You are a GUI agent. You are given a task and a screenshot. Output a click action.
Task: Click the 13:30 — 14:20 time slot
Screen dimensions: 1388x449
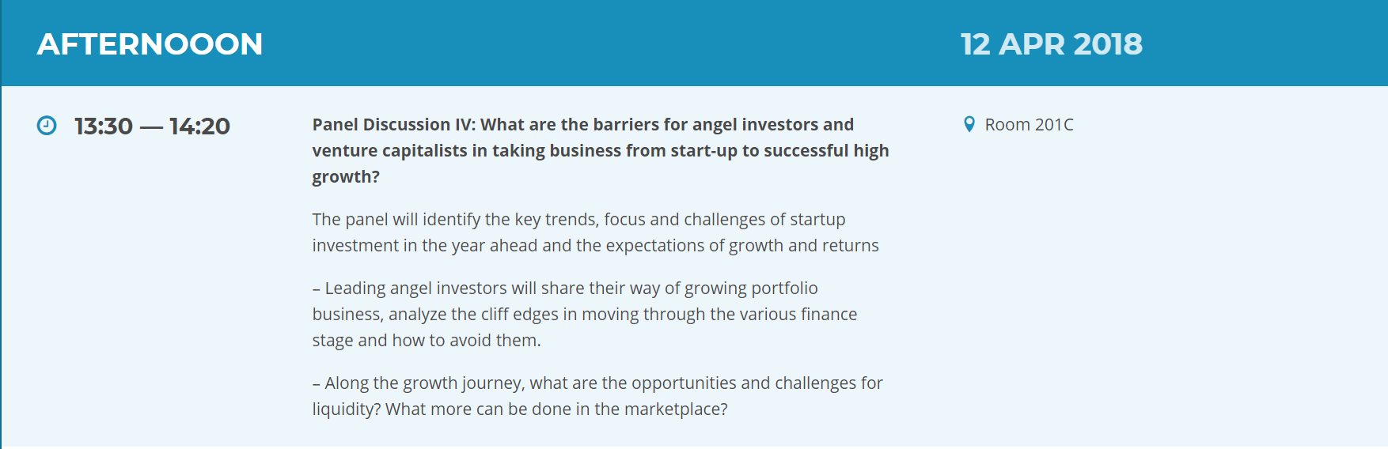click(x=152, y=126)
